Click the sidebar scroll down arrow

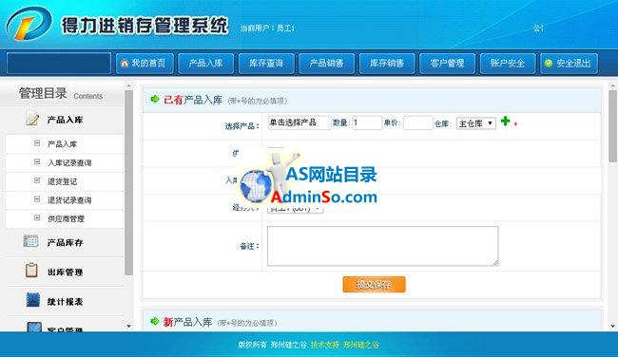(x=129, y=327)
